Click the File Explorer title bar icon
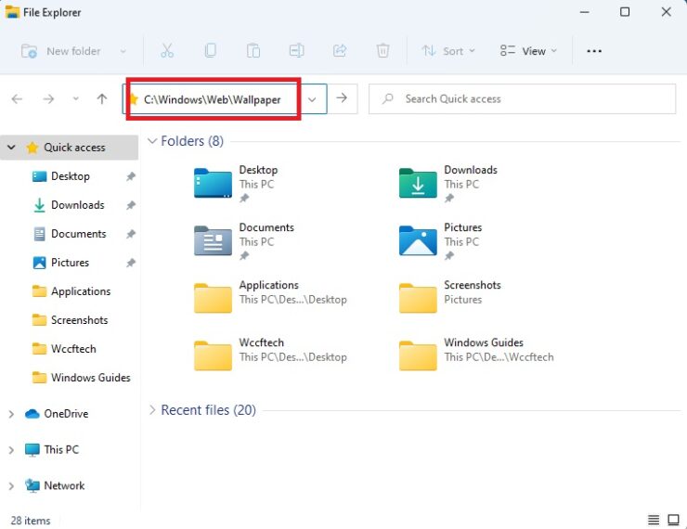The image size is (687, 529). (x=12, y=12)
